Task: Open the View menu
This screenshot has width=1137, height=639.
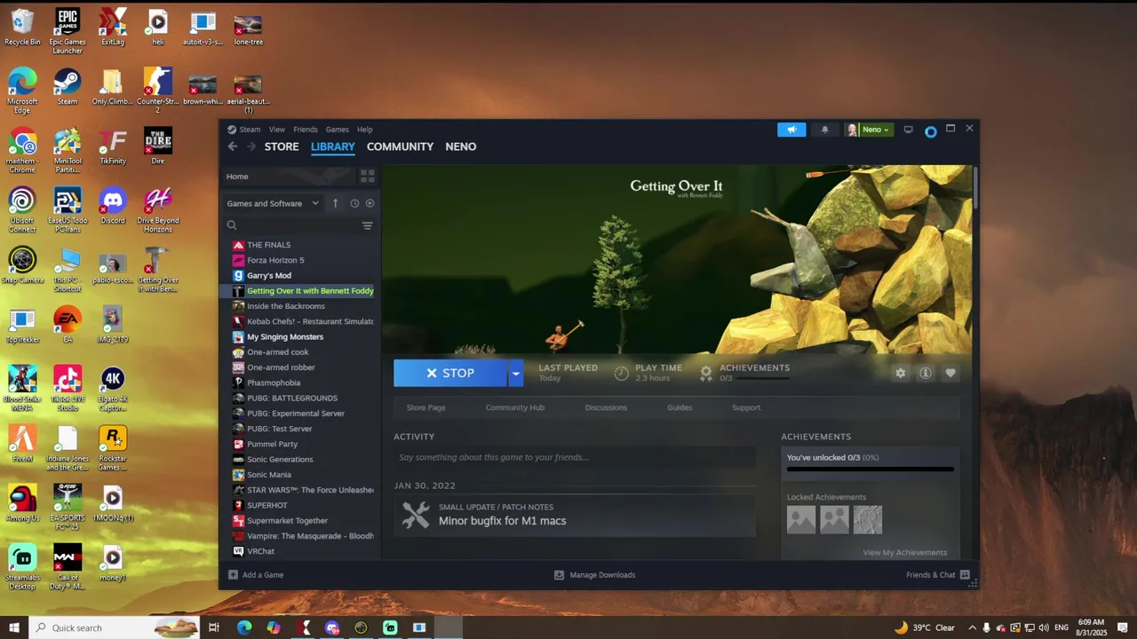Action: pyautogui.click(x=277, y=130)
